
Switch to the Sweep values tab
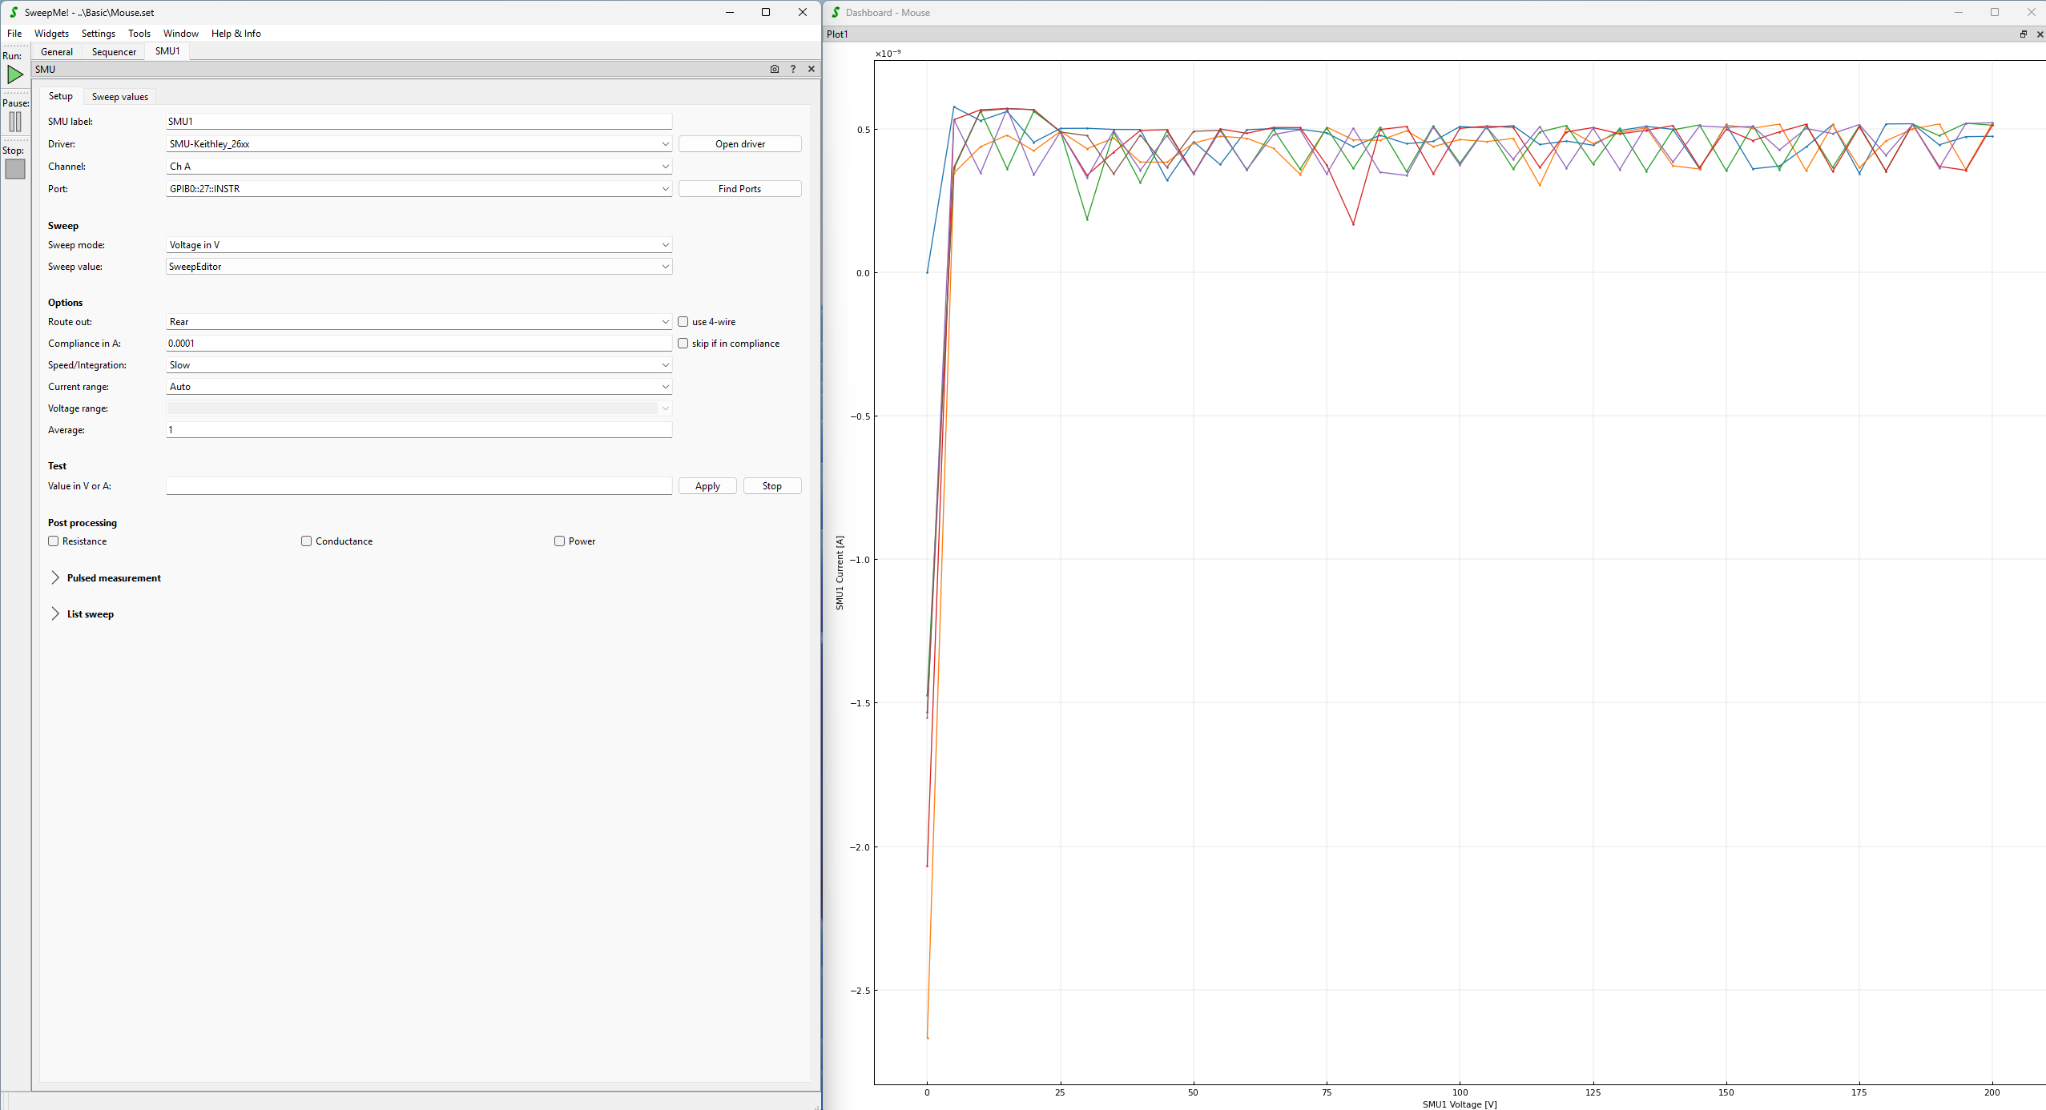tap(119, 97)
